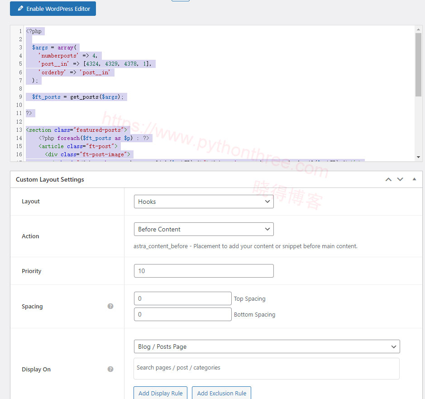Image resolution: width=425 pixels, height=399 pixels.
Task: Click the Search pages / post / categories field
Action: (x=267, y=368)
